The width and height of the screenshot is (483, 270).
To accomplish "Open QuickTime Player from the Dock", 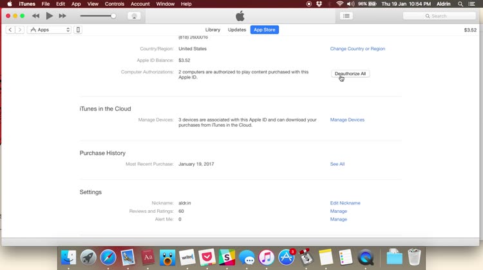I will (x=366, y=257).
